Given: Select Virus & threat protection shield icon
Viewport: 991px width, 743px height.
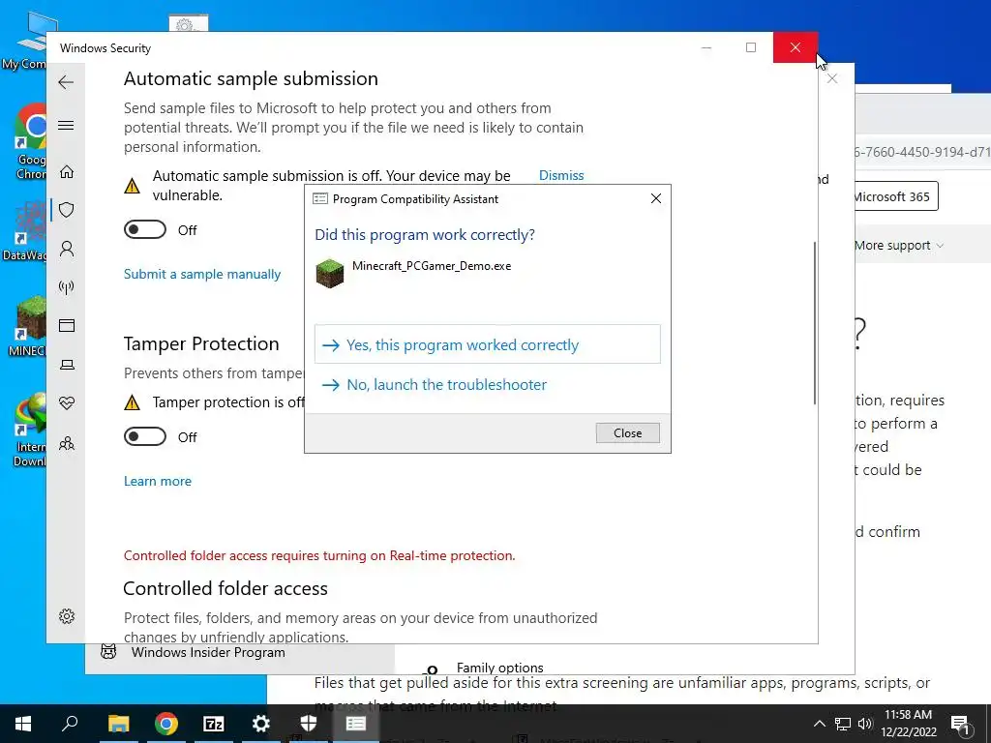Looking at the screenshot, I should pos(67,210).
